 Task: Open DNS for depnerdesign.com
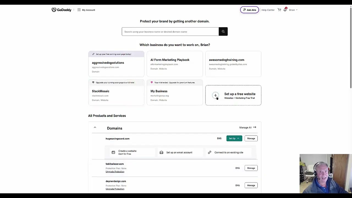pyautogui.click(x=238, y=185)
